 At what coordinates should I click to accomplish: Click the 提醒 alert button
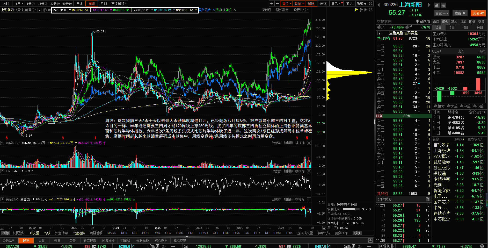click(460, 13)
